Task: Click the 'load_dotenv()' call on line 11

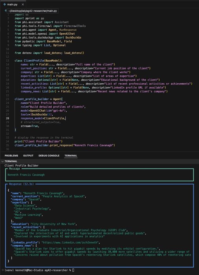Action: [74, 53]
